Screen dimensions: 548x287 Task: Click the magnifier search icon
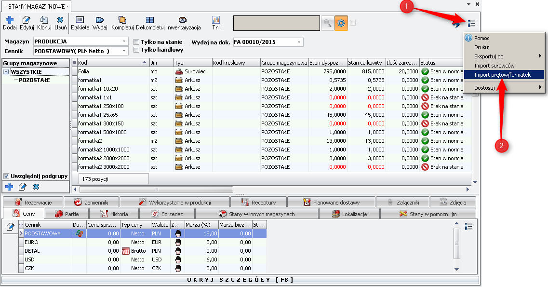point(327,23)
